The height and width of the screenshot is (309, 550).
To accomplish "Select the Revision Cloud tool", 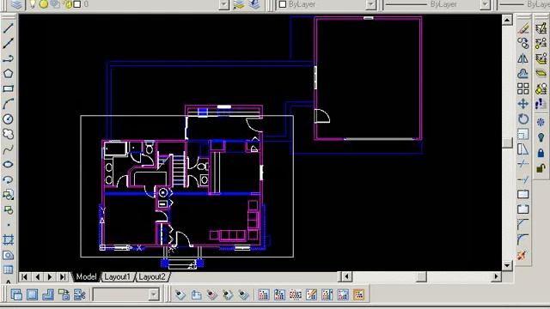I will tap(8, 134).
